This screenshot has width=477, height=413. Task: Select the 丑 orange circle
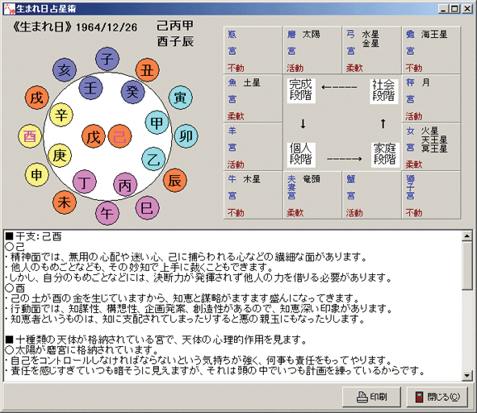[x=147, y=70]
